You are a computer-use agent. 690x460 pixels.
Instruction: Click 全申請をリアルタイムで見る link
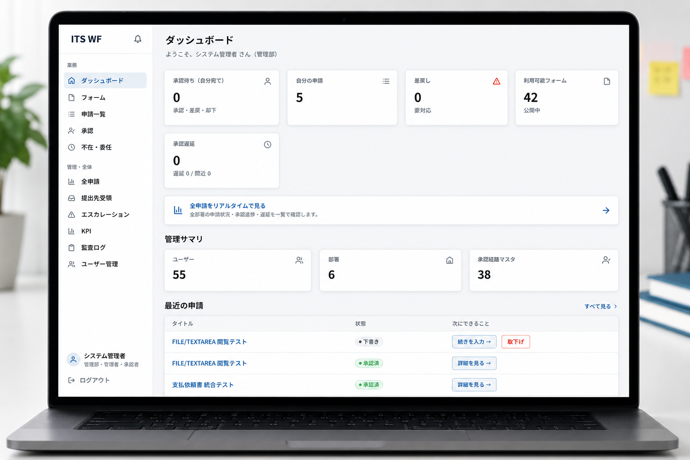coord(227,206)
